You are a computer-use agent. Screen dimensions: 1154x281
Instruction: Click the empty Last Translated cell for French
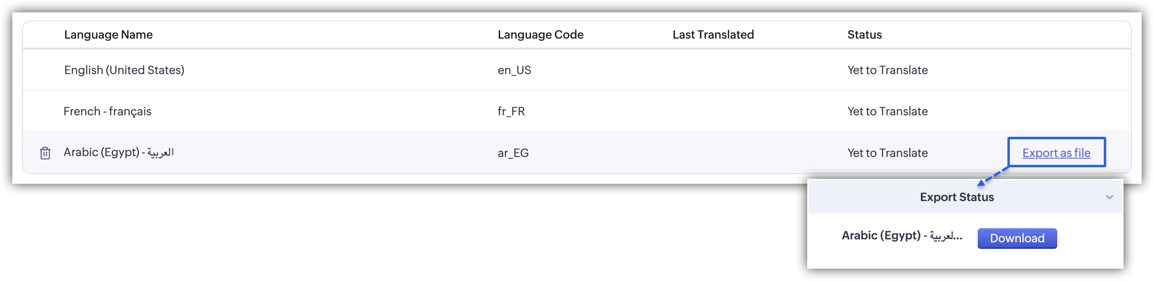point(713,111)
